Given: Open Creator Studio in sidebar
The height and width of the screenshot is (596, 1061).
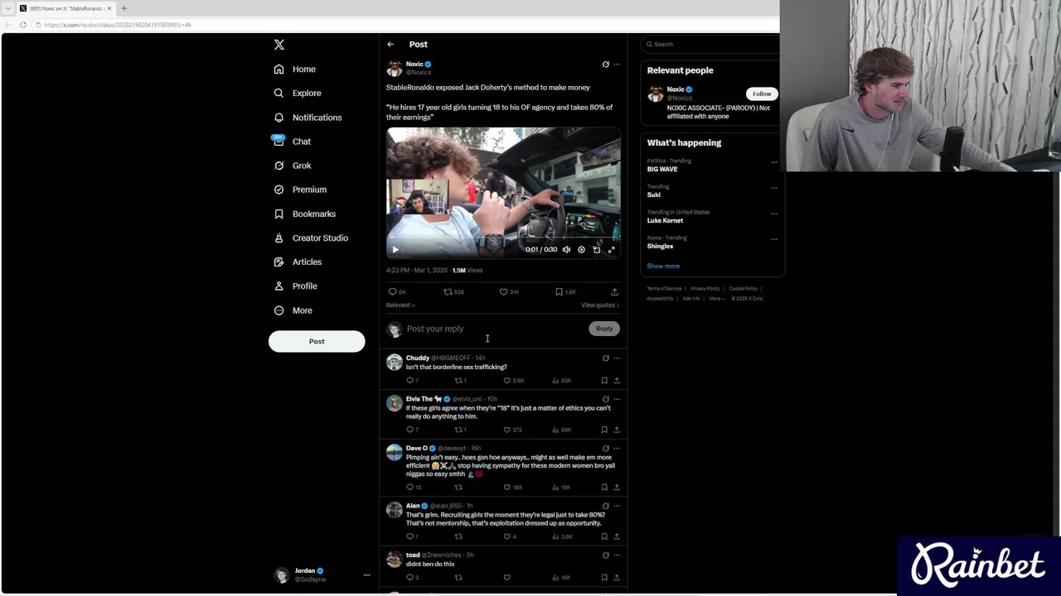Looking at the screenshot, I should tap(311, 238).
